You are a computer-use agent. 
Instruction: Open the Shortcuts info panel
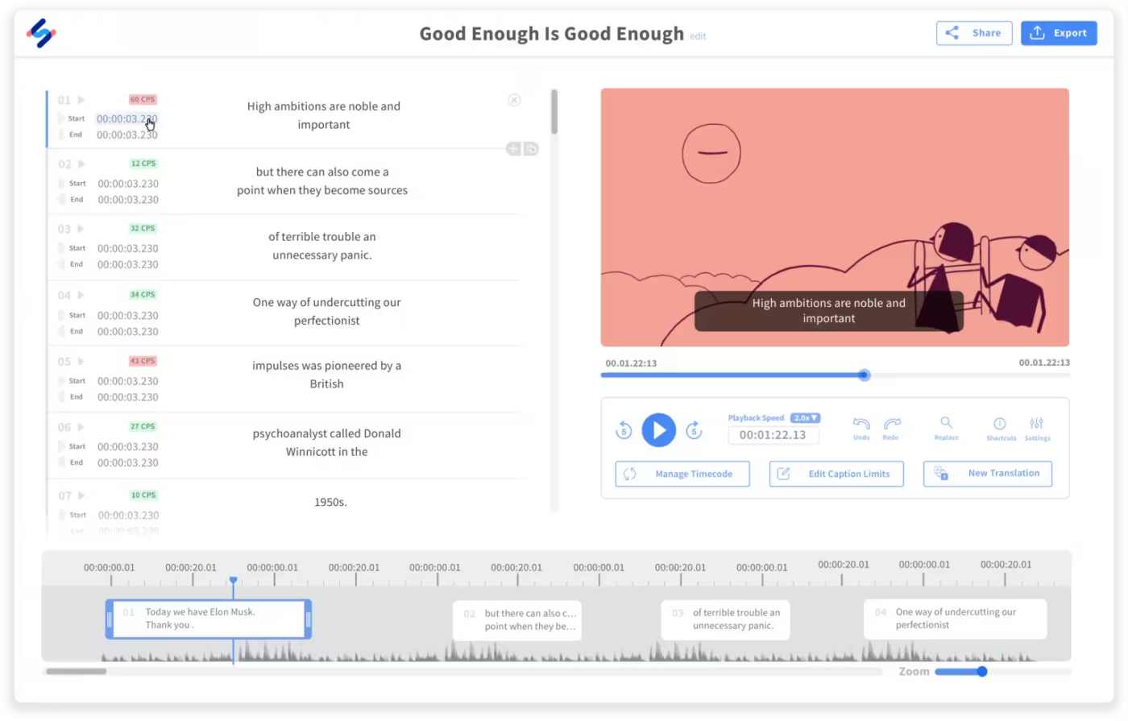point(1000,428)
